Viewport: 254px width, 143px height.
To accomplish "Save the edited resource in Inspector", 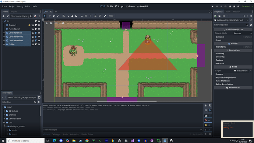I will 224,16.
